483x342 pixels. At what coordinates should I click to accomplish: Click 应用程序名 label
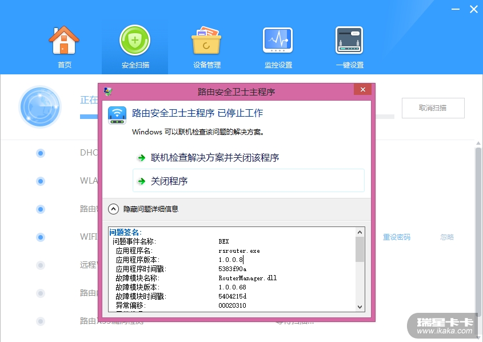134,251
